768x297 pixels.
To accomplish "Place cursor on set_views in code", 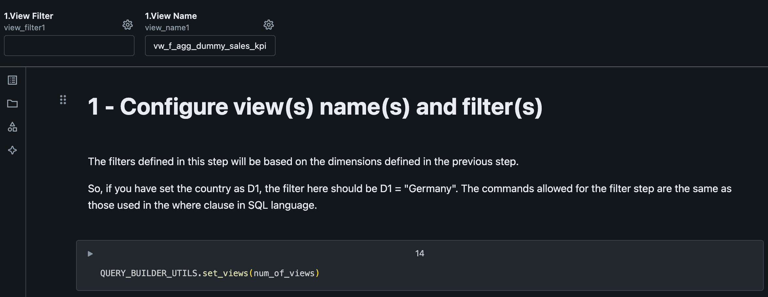I will coord(225,273).
